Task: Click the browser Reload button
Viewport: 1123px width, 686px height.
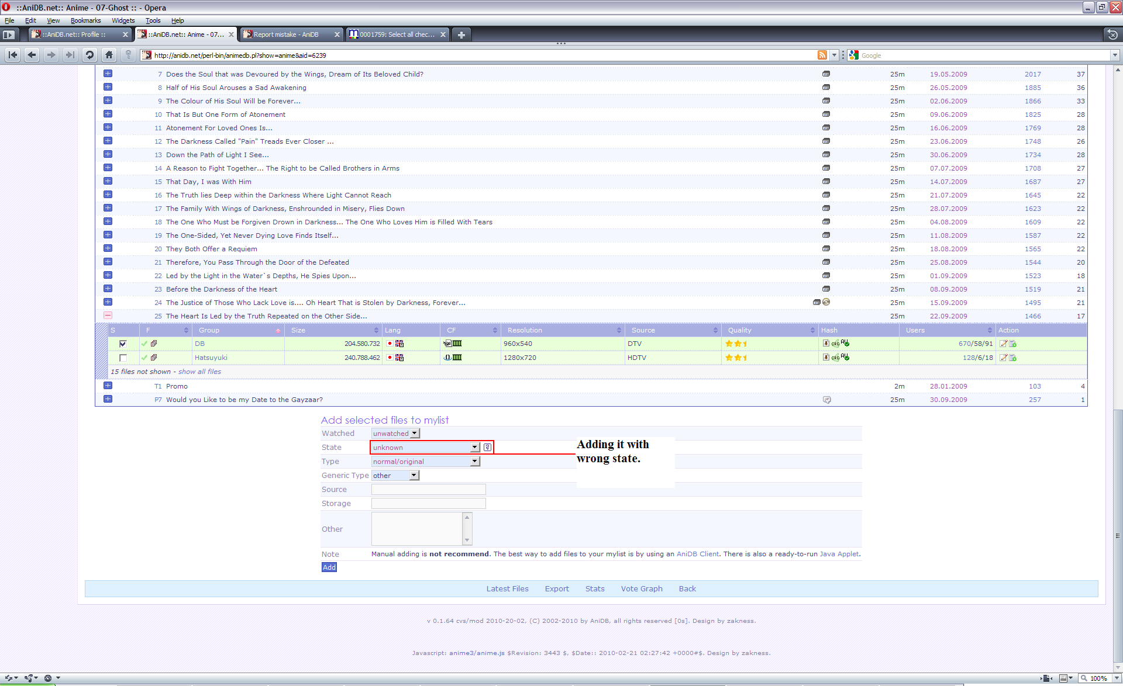Action: (x=89, y=55)
